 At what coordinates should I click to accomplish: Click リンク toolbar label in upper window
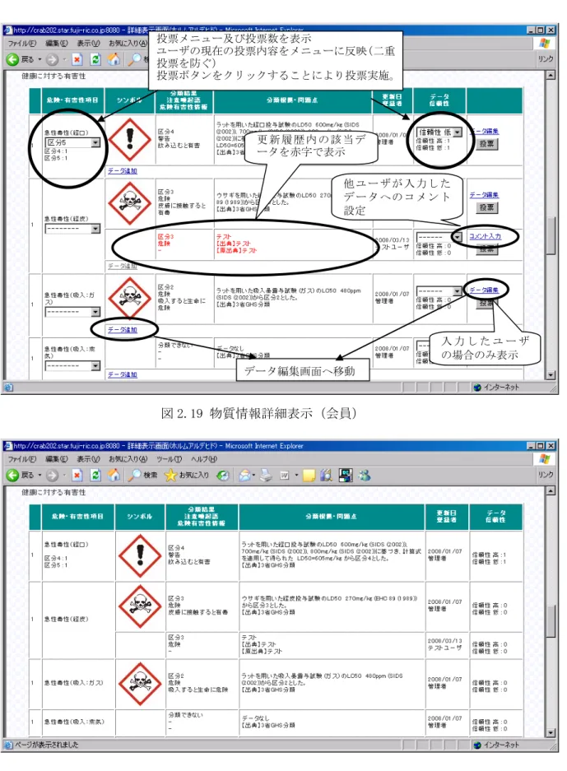(546, 58)
